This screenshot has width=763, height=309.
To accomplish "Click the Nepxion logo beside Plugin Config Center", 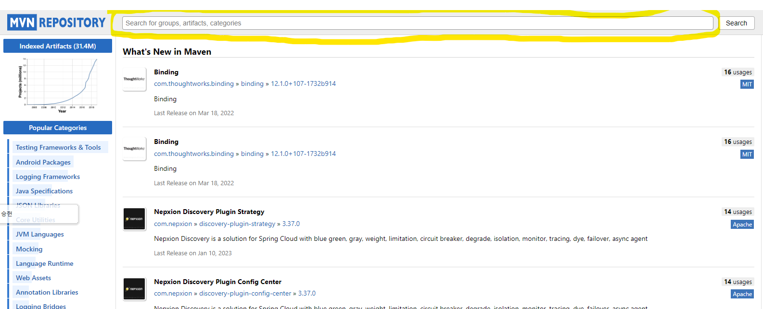I will [134, 289].
